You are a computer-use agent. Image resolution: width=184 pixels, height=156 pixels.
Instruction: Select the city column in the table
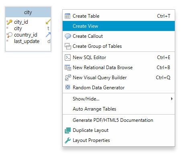tap(18, 29)
